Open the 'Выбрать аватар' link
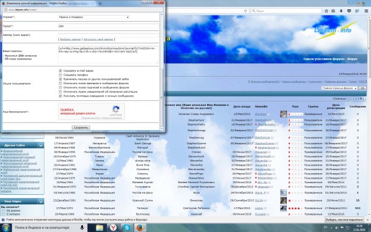 pos(70,40)
